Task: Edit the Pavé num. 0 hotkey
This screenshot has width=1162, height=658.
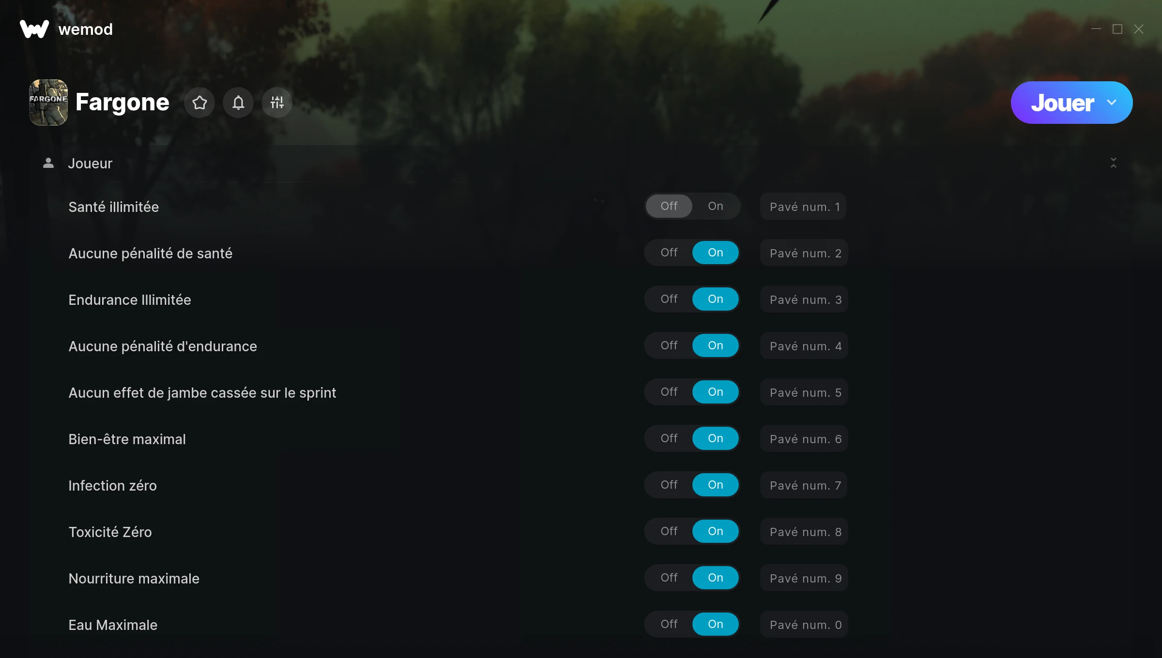Action: (804, 625)
